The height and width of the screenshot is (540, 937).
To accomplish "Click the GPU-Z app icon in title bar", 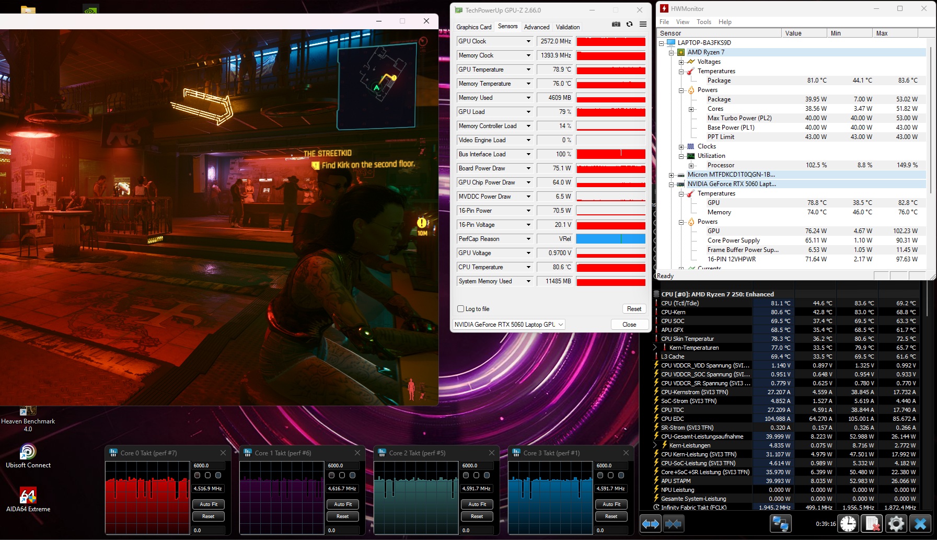I will click(459, 10).
